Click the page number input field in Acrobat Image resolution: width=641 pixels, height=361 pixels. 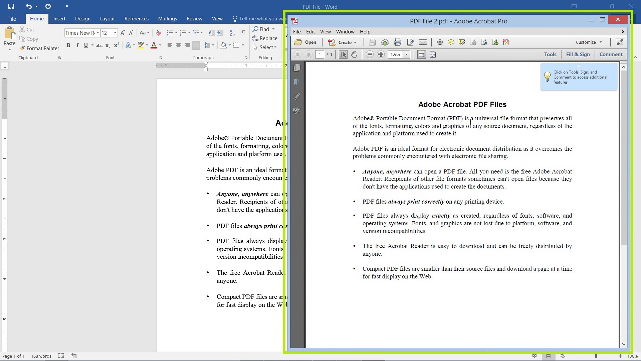(x=319, y=54)
